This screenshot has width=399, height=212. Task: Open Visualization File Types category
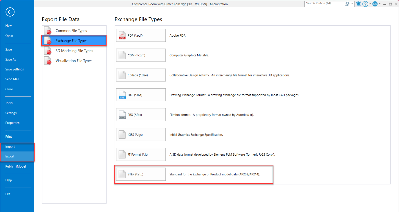(74, 61)
